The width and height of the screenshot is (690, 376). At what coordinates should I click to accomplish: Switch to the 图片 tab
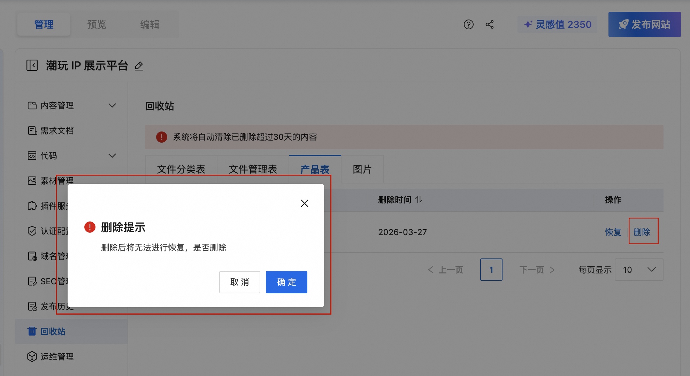point(362,169)
